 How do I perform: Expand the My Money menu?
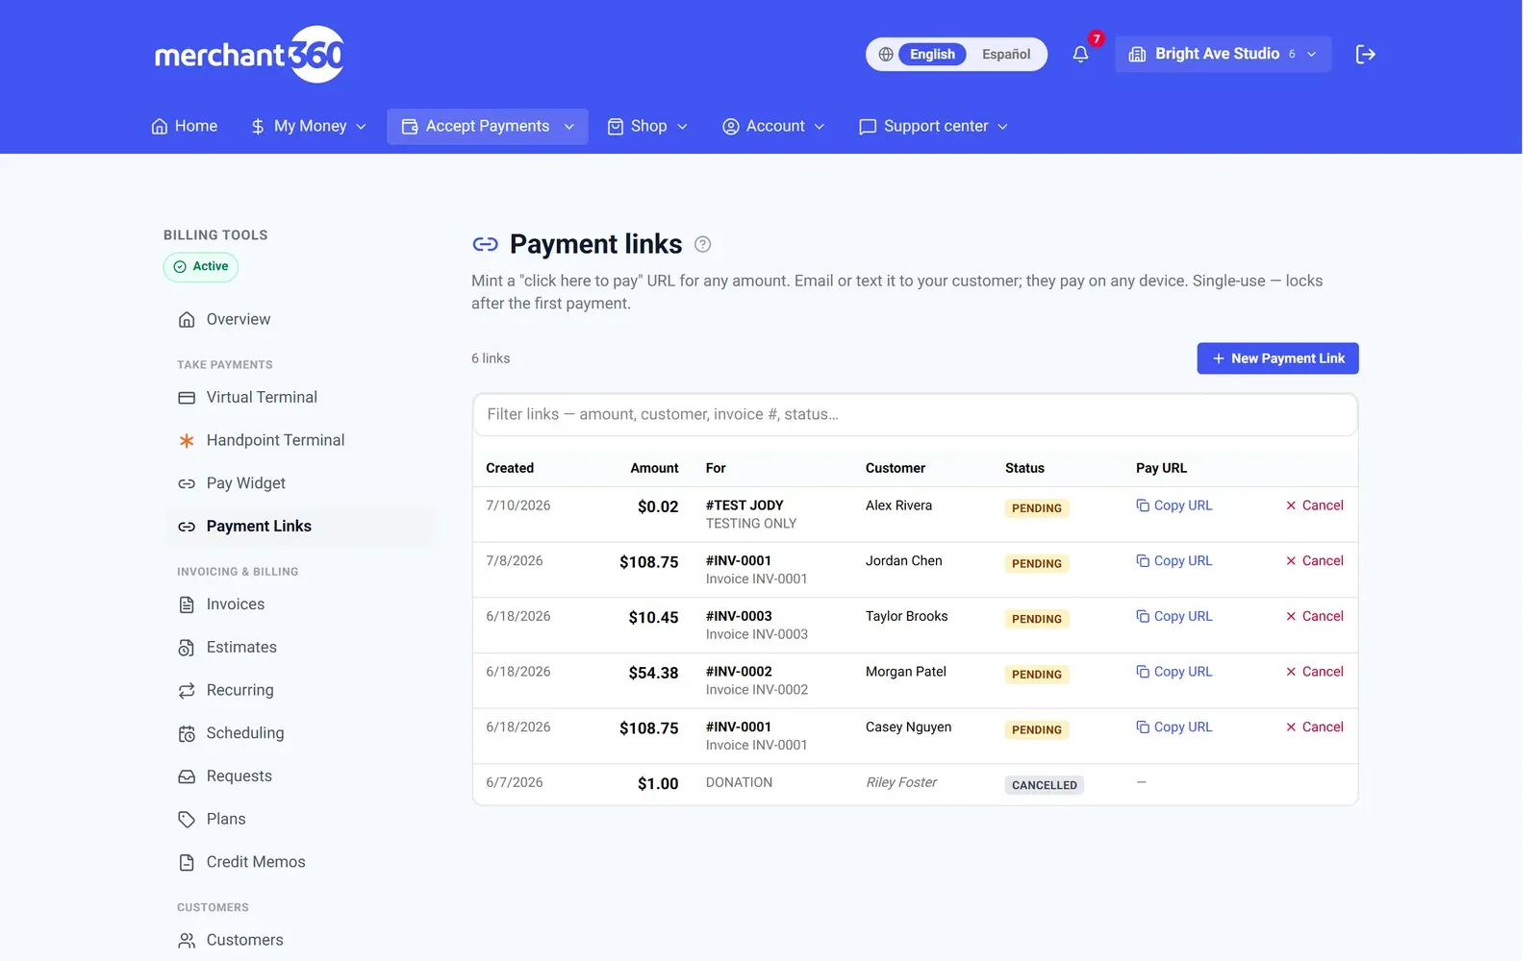pos(309,126)
